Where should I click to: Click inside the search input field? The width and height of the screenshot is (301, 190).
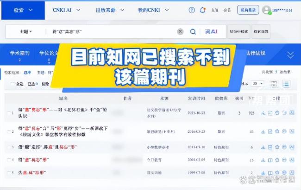tap(113, 31)
